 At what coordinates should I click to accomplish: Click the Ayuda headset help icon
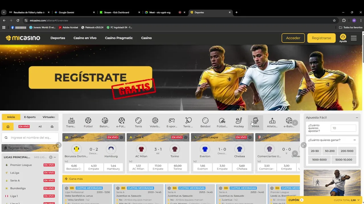pyautogui.click(x=343, y=38)
